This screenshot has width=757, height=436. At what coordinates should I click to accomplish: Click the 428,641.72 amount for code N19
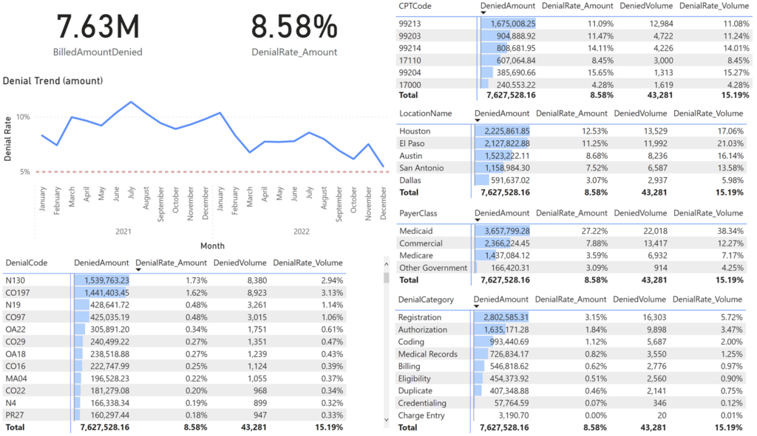(x=109, y=305)
